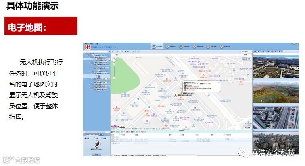
Task: Open video thumbnail 4 with city skyline
Action: coord(276,143)
